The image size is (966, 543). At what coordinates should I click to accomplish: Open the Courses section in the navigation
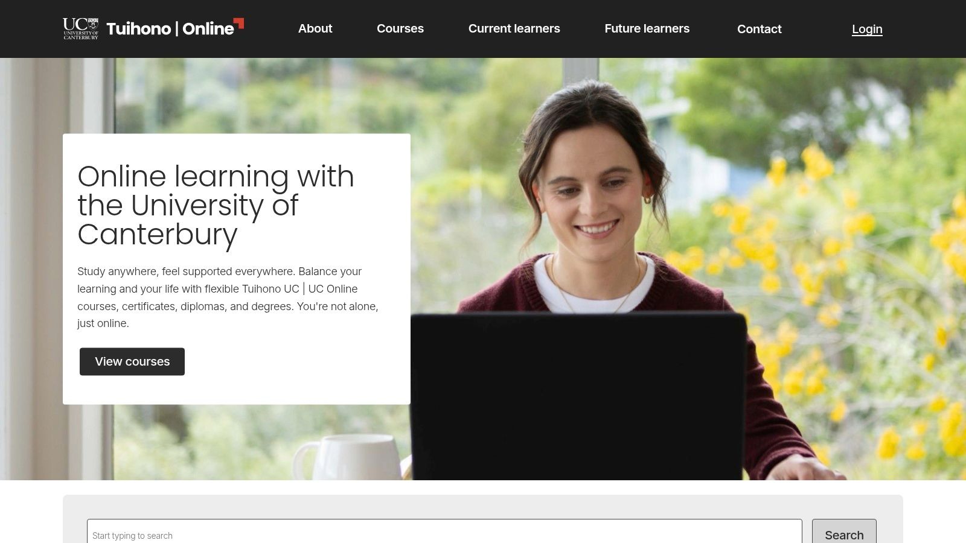pyautogui.click(x=400, y=28)
